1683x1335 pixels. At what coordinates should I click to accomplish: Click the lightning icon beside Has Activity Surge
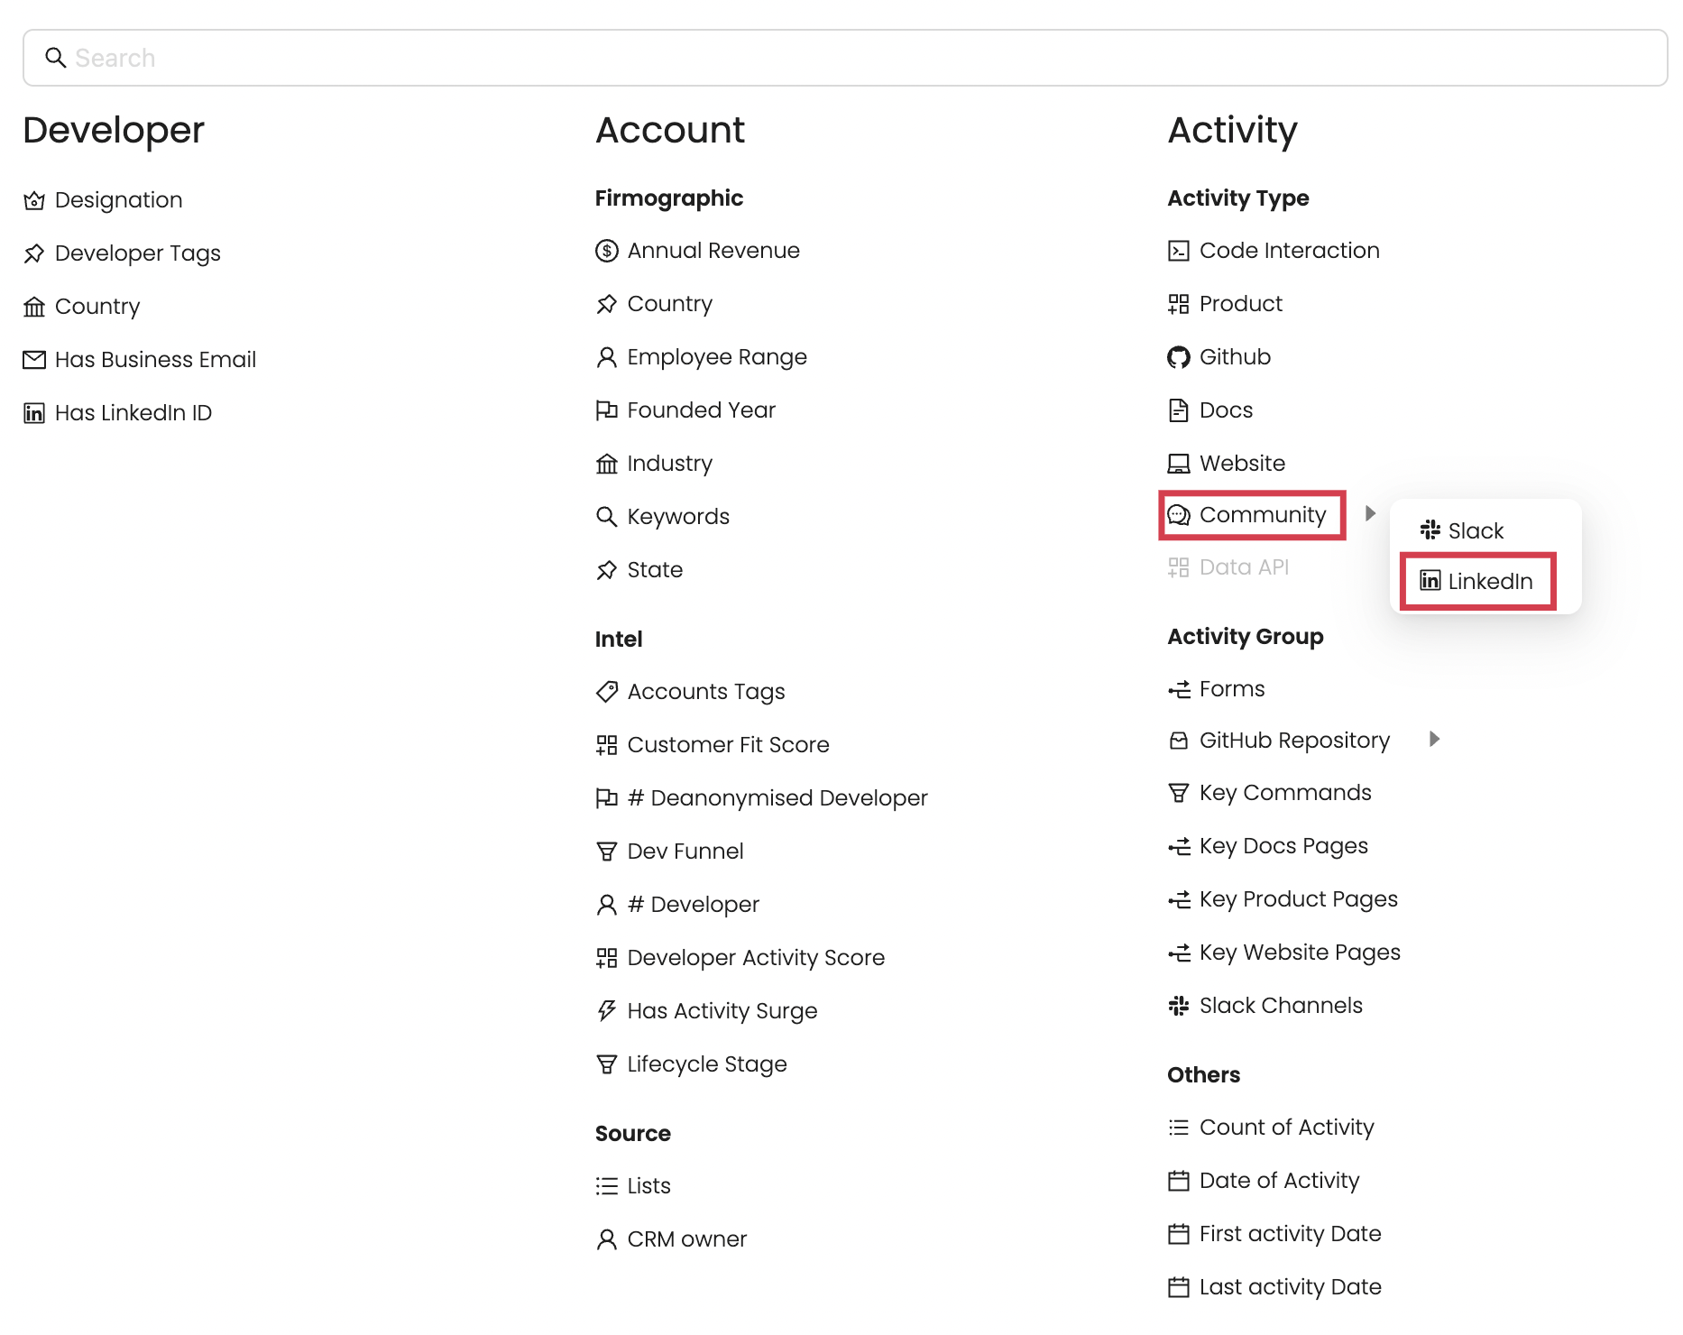606,1011
